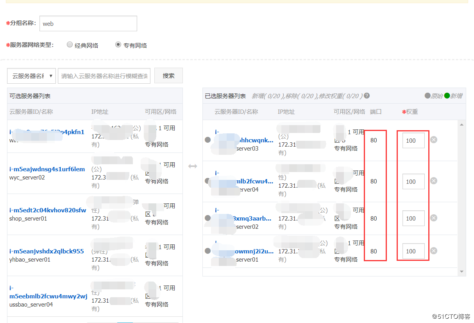Viewport: 474px width, 323px height.
Task: Click the 搜索 search button
Action: point(168,75)
